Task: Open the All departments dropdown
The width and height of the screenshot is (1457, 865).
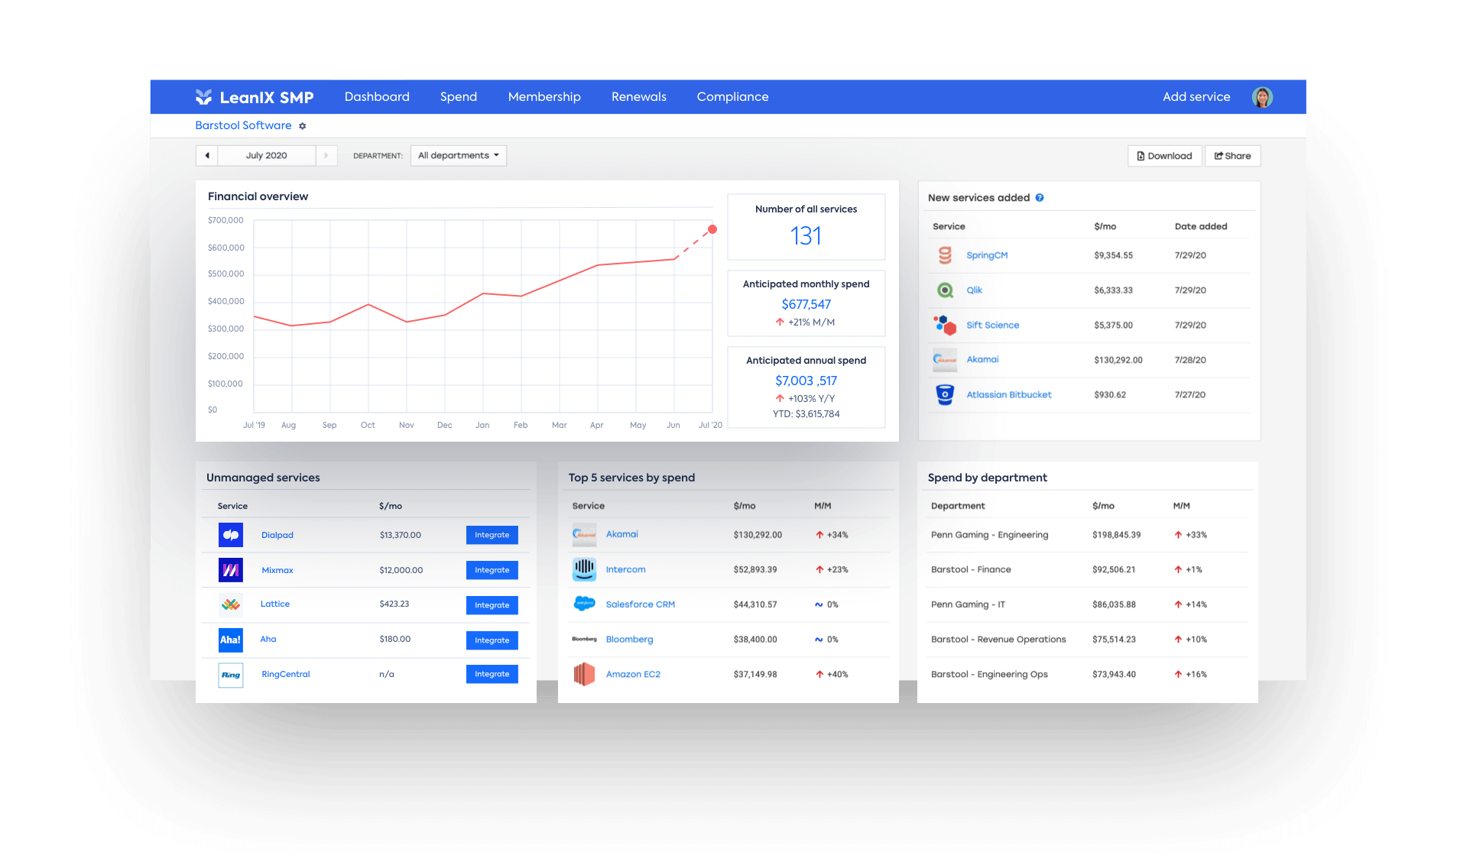Action: (459, 156)
